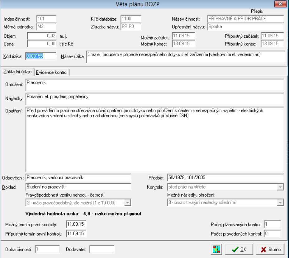Select the Základní údaje tab

point(17,72)
